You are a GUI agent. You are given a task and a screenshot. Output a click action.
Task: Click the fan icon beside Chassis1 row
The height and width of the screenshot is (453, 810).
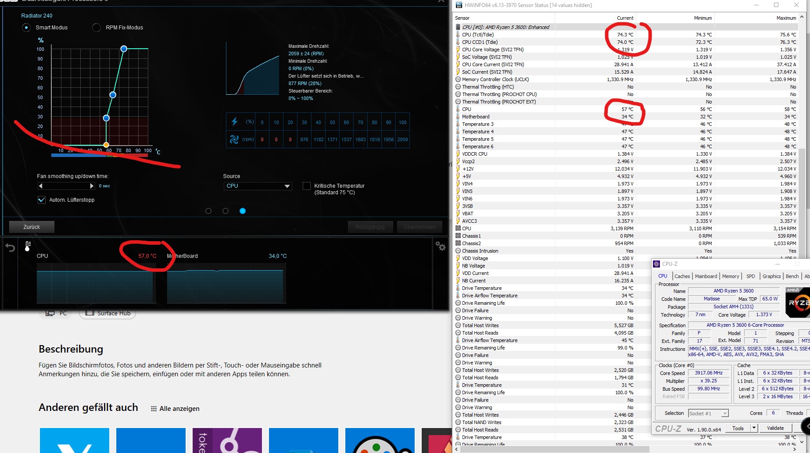coord(458,236)
